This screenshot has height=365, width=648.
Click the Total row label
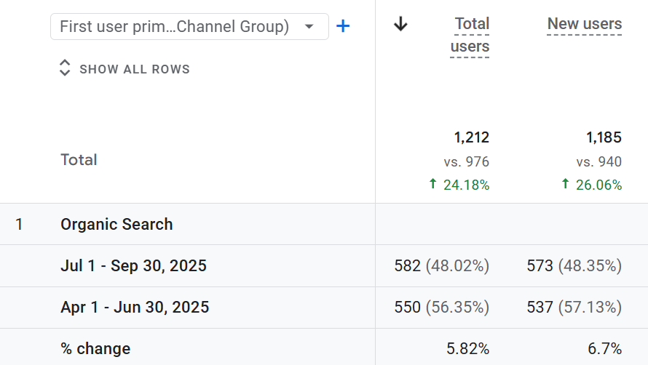click(x=79, y=160)
